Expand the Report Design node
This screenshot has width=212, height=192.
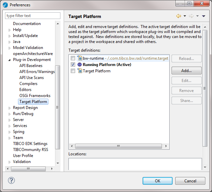coord(9,108)
